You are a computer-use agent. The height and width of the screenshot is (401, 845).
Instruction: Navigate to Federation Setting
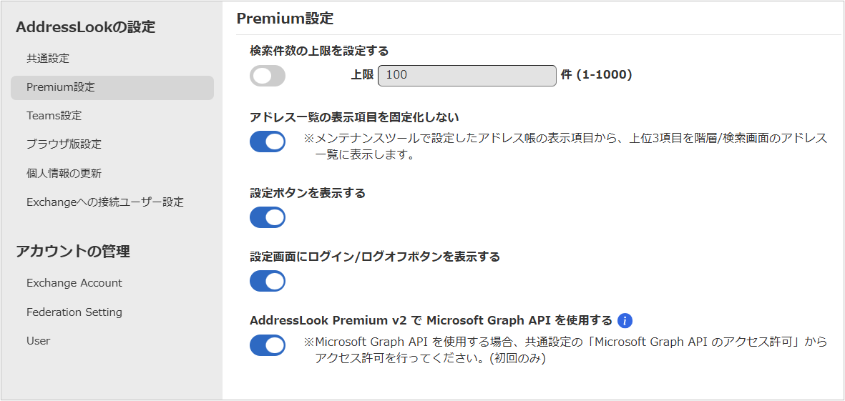coord(74,312)
